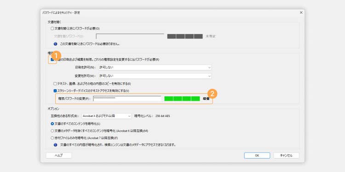Click the '未判定' strength label

(211, 36)
